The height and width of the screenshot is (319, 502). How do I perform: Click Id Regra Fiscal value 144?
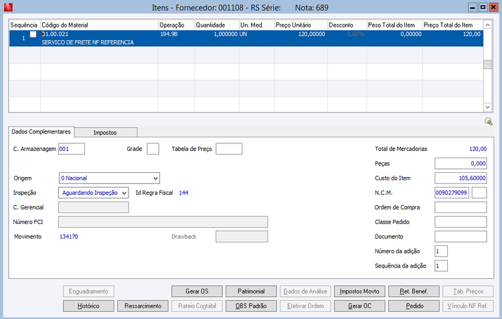[x=183, y=193]
